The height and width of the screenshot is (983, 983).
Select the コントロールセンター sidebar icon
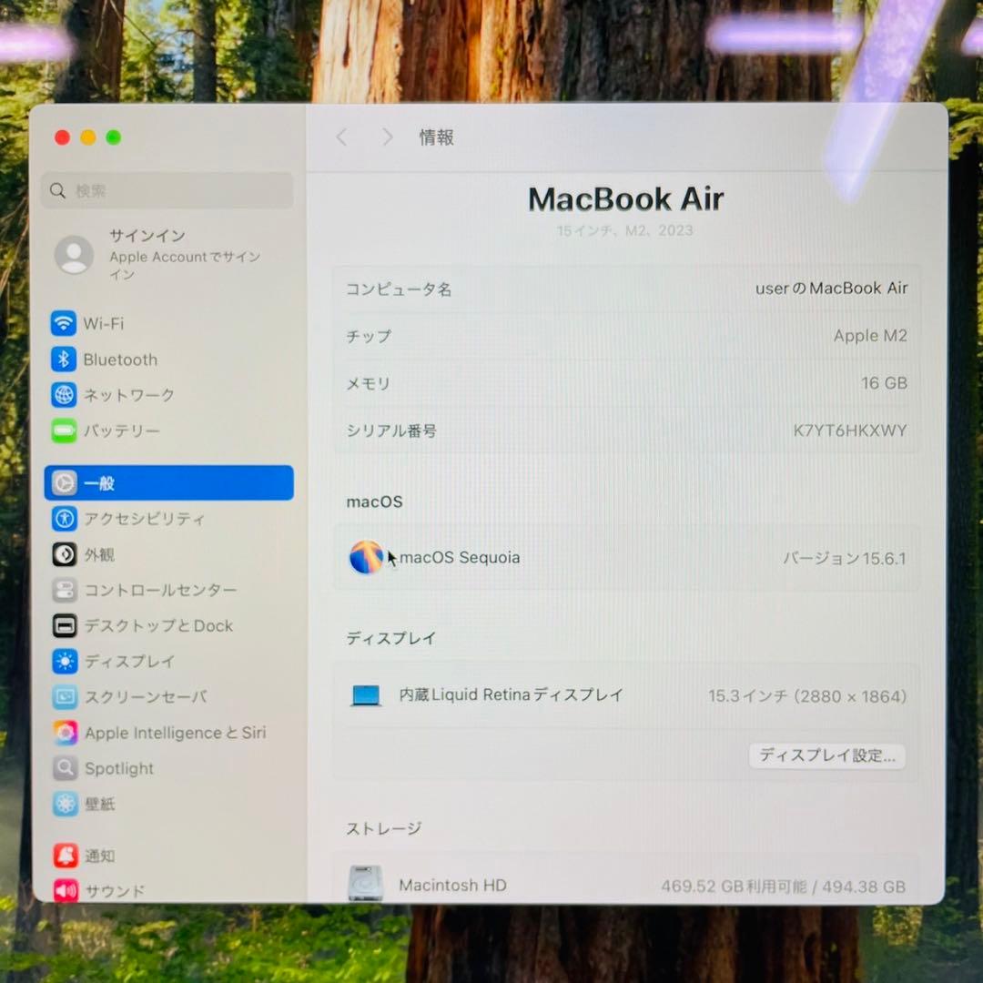64,590
